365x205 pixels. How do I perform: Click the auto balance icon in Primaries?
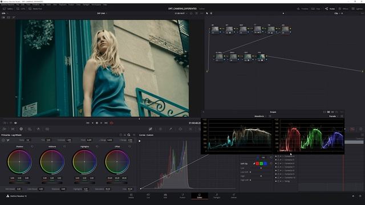[3, 140]
